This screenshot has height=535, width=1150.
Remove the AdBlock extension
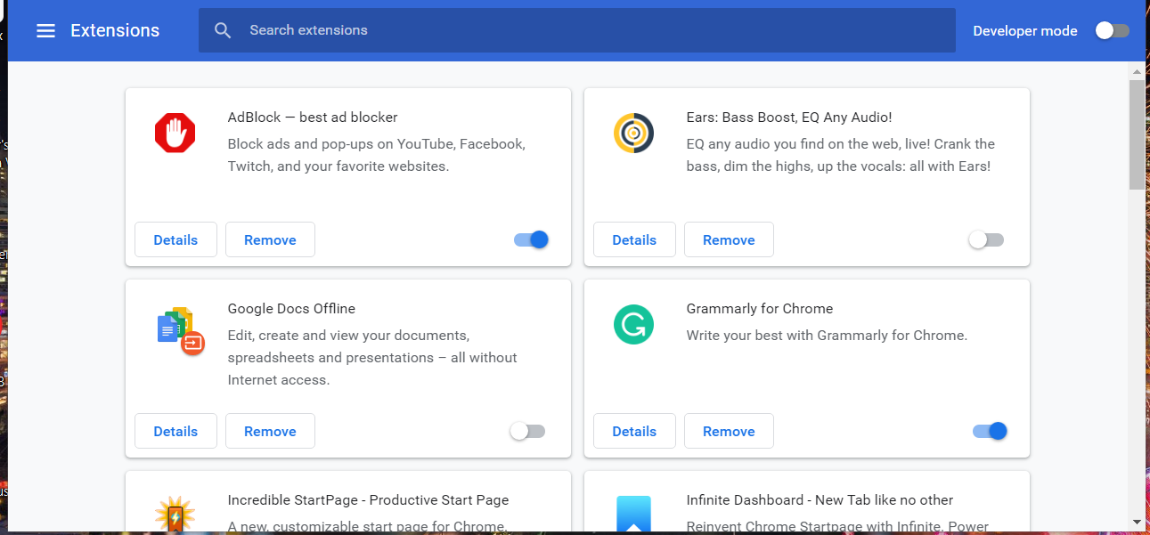pos(270,239)
